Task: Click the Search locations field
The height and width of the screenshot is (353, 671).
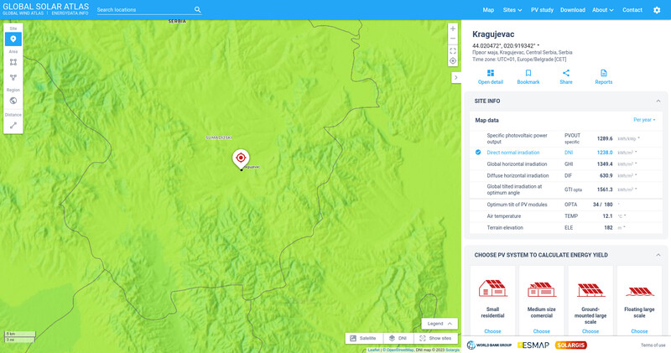Action: 144,10
